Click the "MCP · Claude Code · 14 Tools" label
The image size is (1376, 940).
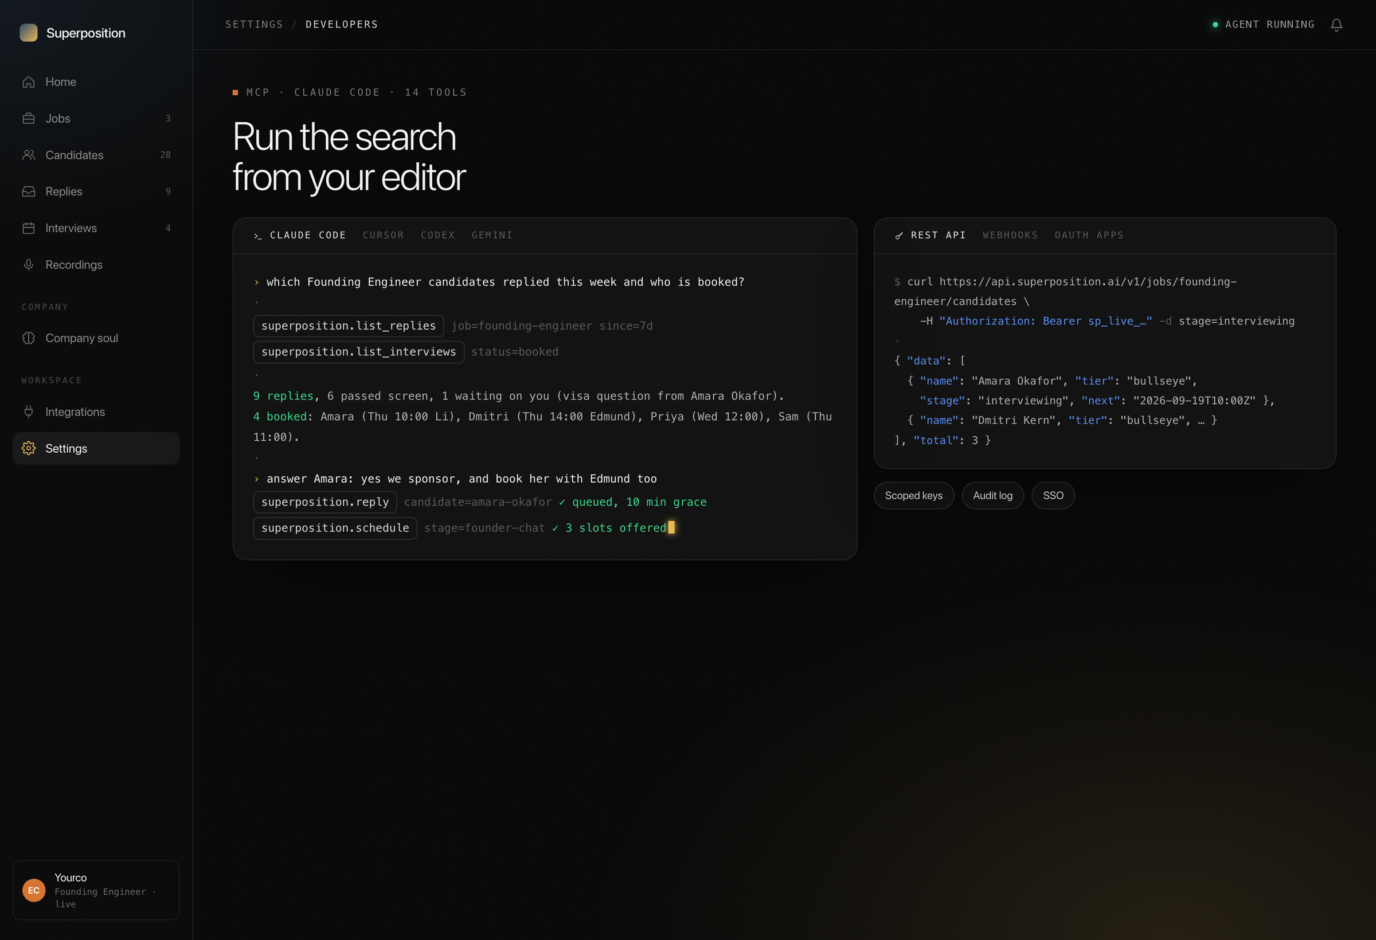[357, 92]
